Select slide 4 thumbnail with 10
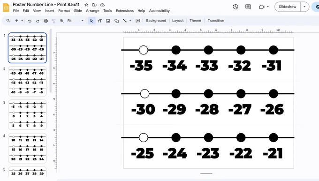Image resolution: width=319 pixels, height=181 pixels. tap(28, 148)
